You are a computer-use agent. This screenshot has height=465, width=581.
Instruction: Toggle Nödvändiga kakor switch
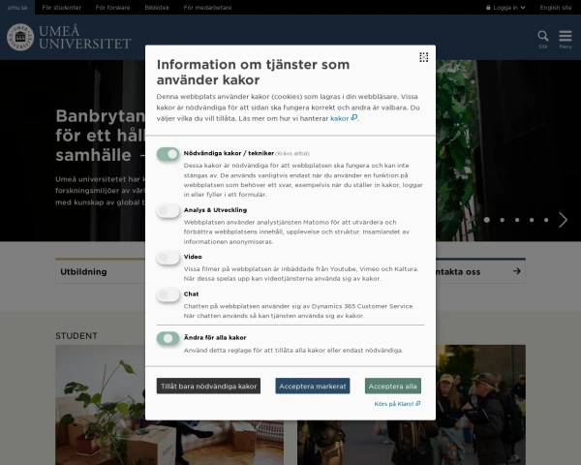(168, 154)
